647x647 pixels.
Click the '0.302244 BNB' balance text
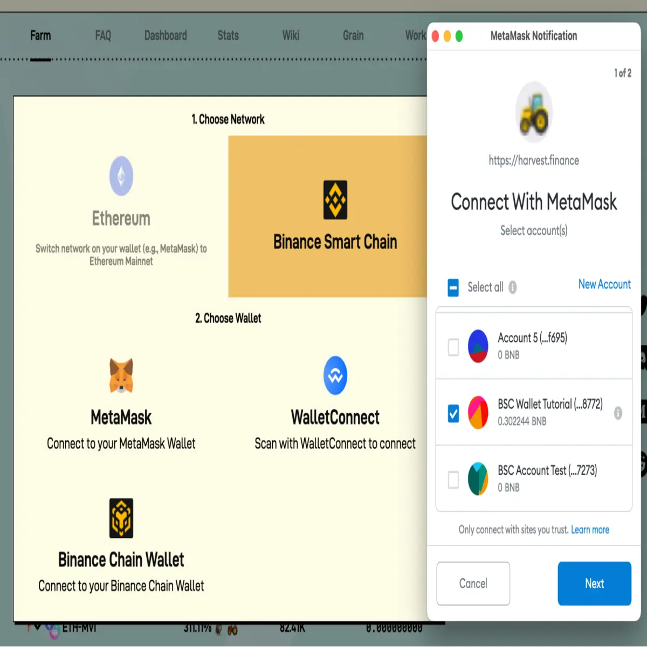(522, 421)
